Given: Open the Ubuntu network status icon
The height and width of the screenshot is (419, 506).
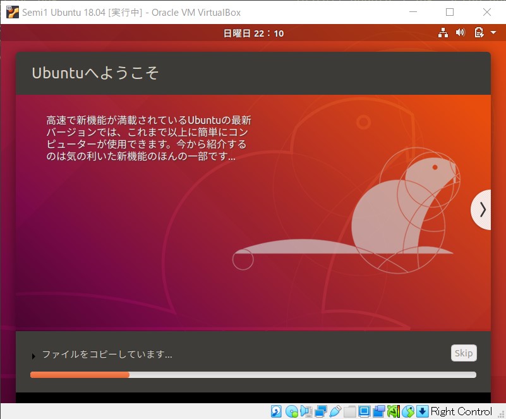Looking at the screenshot, I should point(443,33).
